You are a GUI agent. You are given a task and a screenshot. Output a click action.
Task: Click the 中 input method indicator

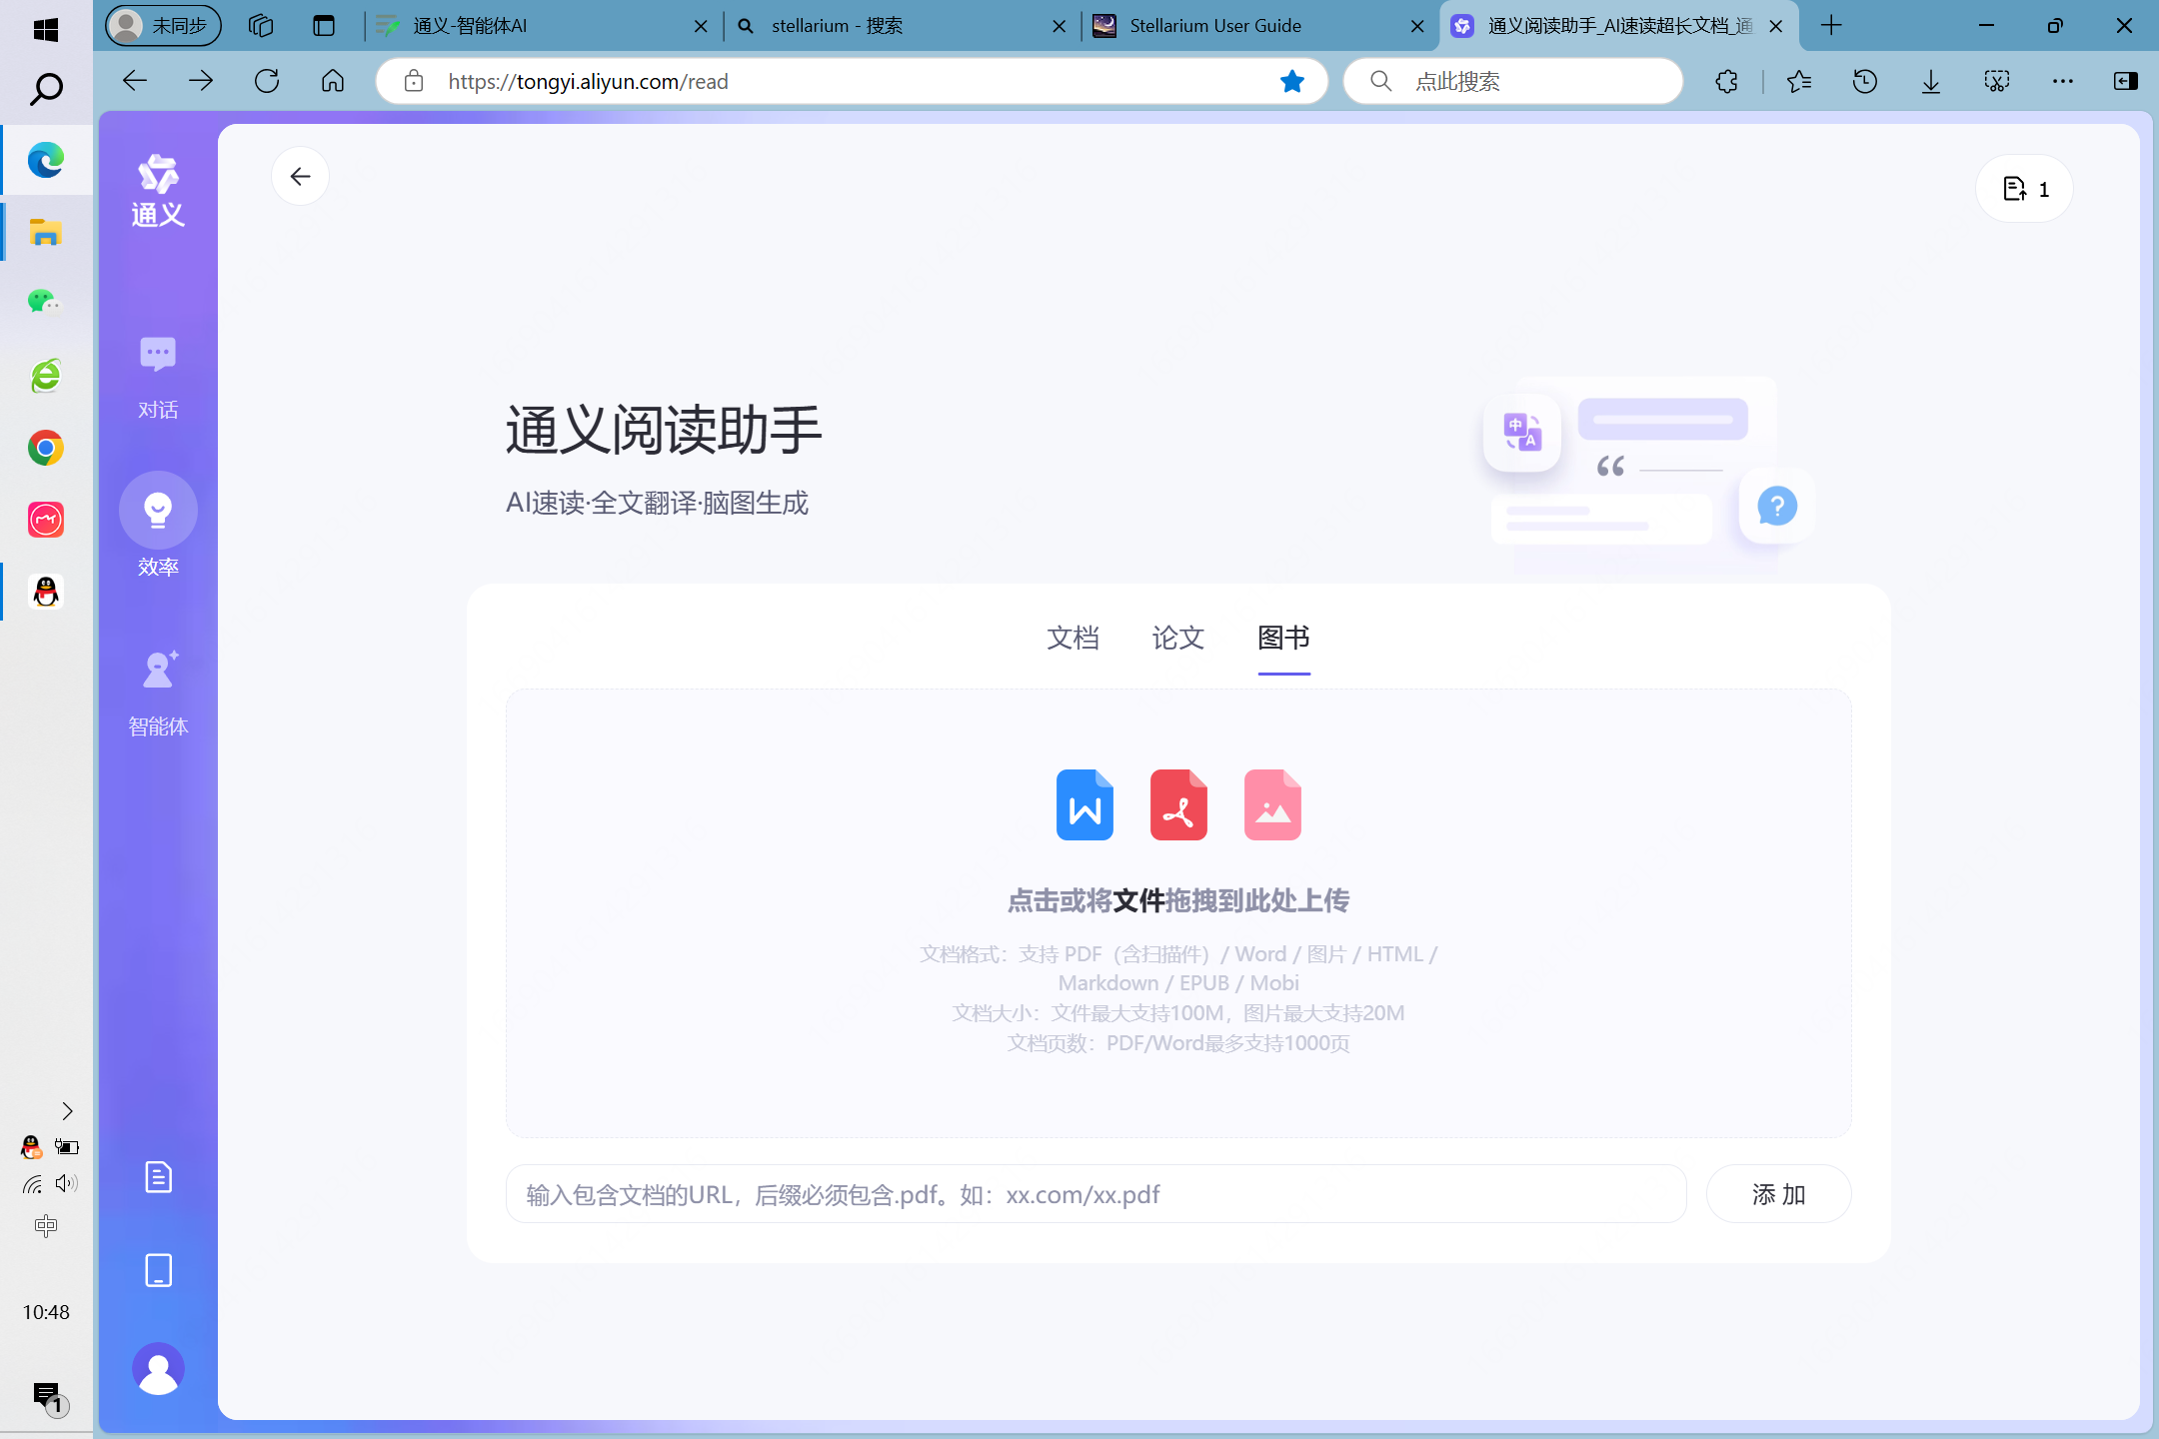[46, 1225]
